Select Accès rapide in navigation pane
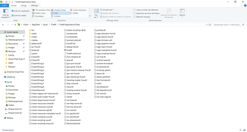This screenshot has width=247, height=132. click(x=13, y=32)
